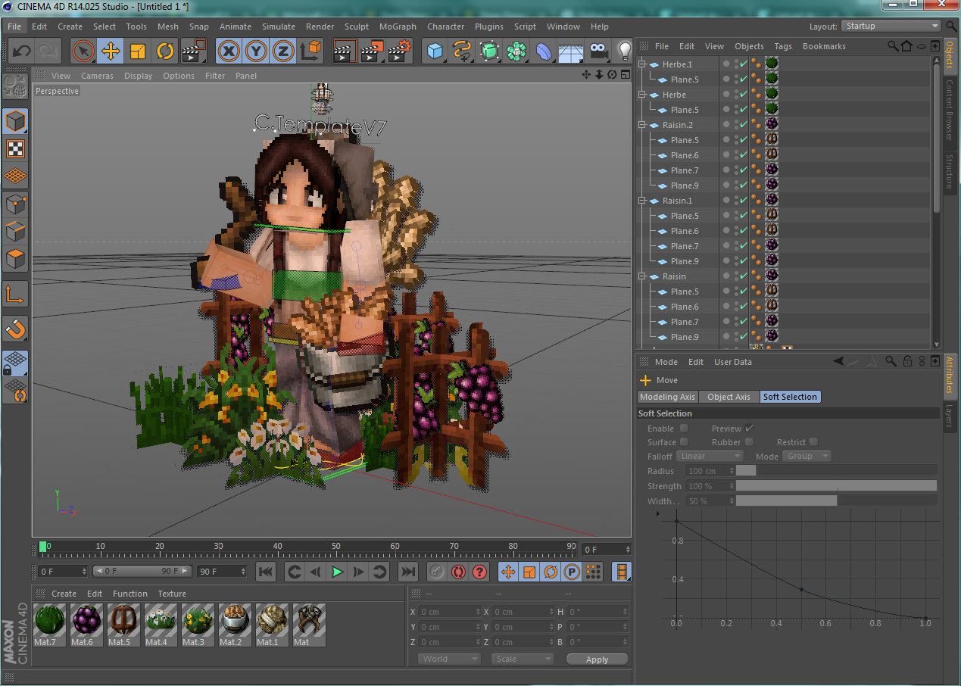Image resolution: width=961 pixels, height=686 pixels.
Task: Click the record active objects button
Action: coord(436,572)
